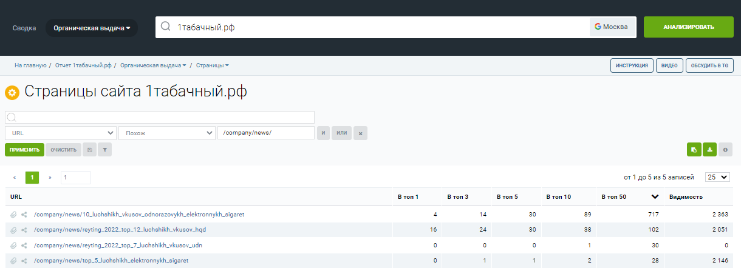Click paperclip icon for top_12_luchshikh_vkusov_hqd row
Viewport: 741px width, 271px height.
coord(13,230)
